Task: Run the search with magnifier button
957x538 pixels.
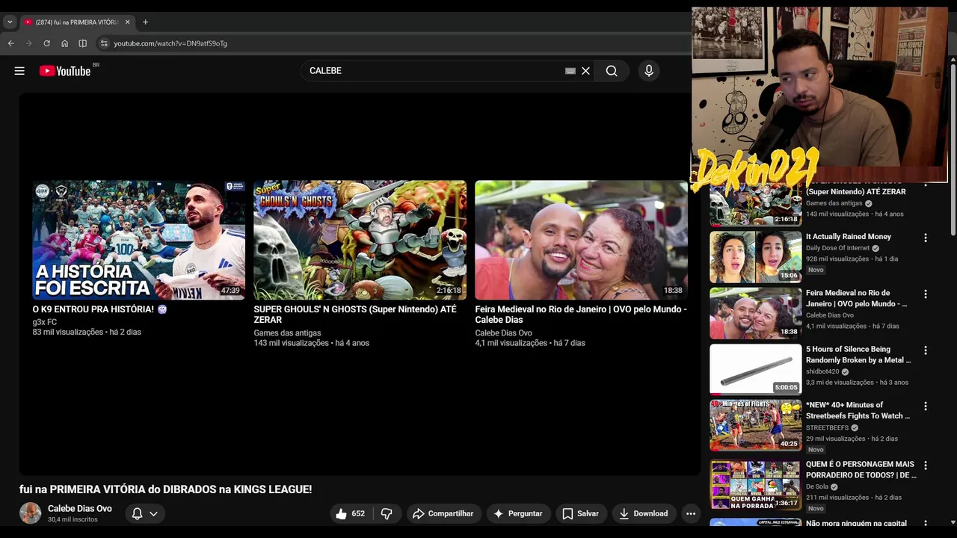Action: [x=612, y=71]
